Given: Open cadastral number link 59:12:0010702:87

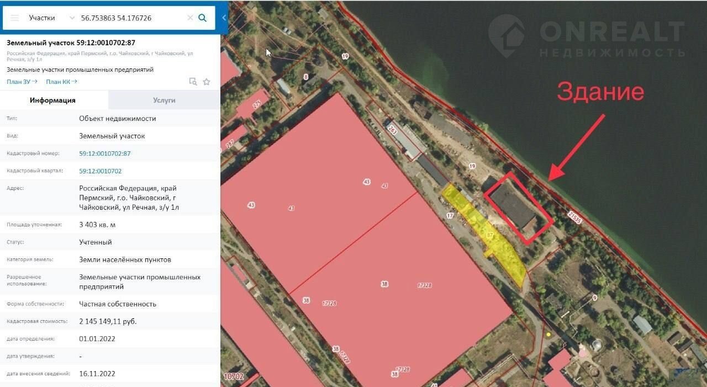Looking at the screenshot, I should pyautogui.click(x=105, y=153).
